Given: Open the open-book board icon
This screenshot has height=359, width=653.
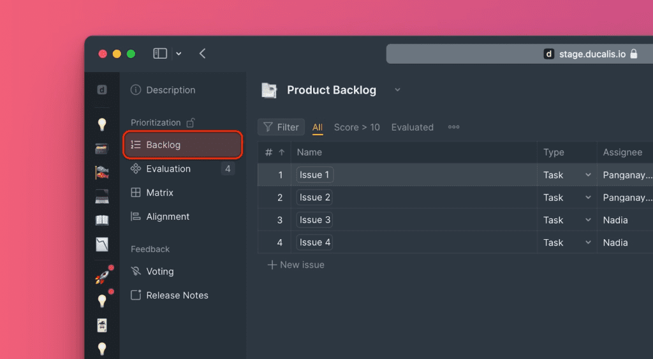Looking at the screenshot, I should coord(102,220).
